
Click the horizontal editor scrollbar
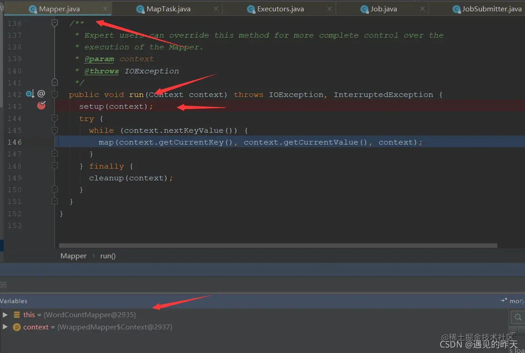tap(278, 246)
